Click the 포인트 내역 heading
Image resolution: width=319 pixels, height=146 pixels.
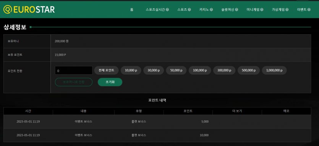(157, 100)
